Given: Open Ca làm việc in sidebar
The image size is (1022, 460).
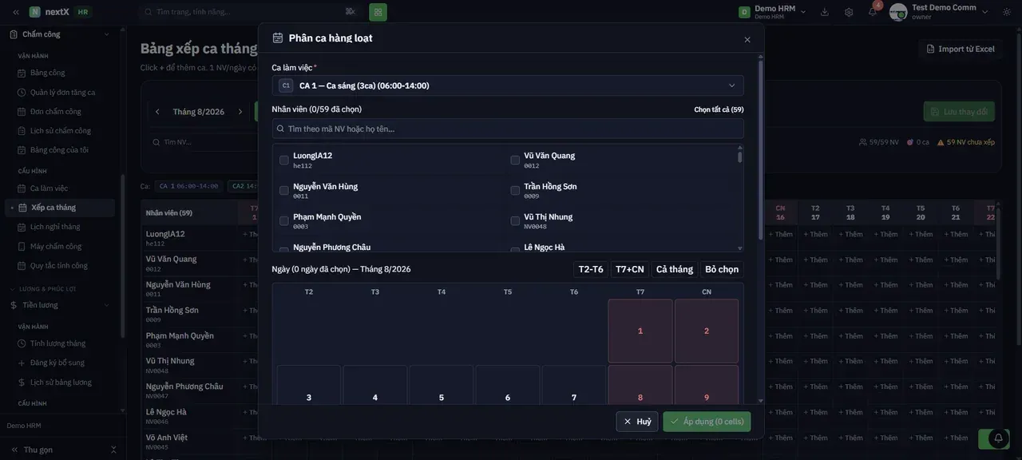Looking at the screenshot, I should (x=50, y=188).
